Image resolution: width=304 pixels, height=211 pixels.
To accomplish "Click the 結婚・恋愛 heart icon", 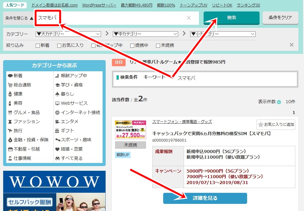I will (57, 149).
